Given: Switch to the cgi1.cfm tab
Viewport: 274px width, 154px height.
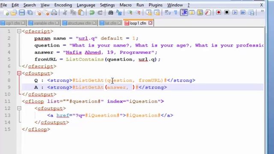Looking at the screenshot, I should (x=13, y=23).
